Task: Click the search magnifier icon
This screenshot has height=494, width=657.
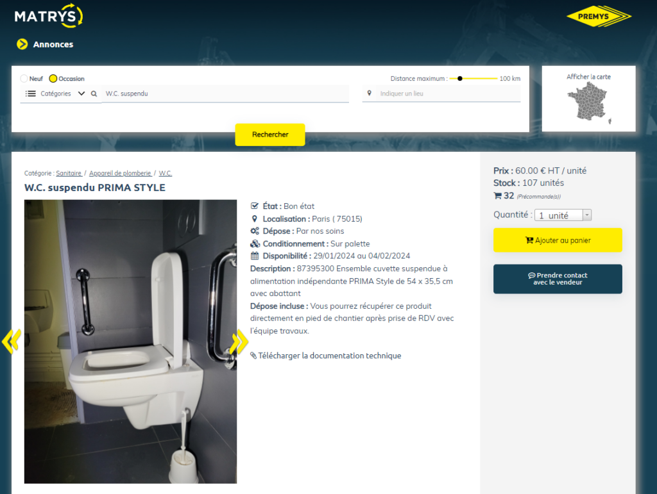Action: coord(94,94)
